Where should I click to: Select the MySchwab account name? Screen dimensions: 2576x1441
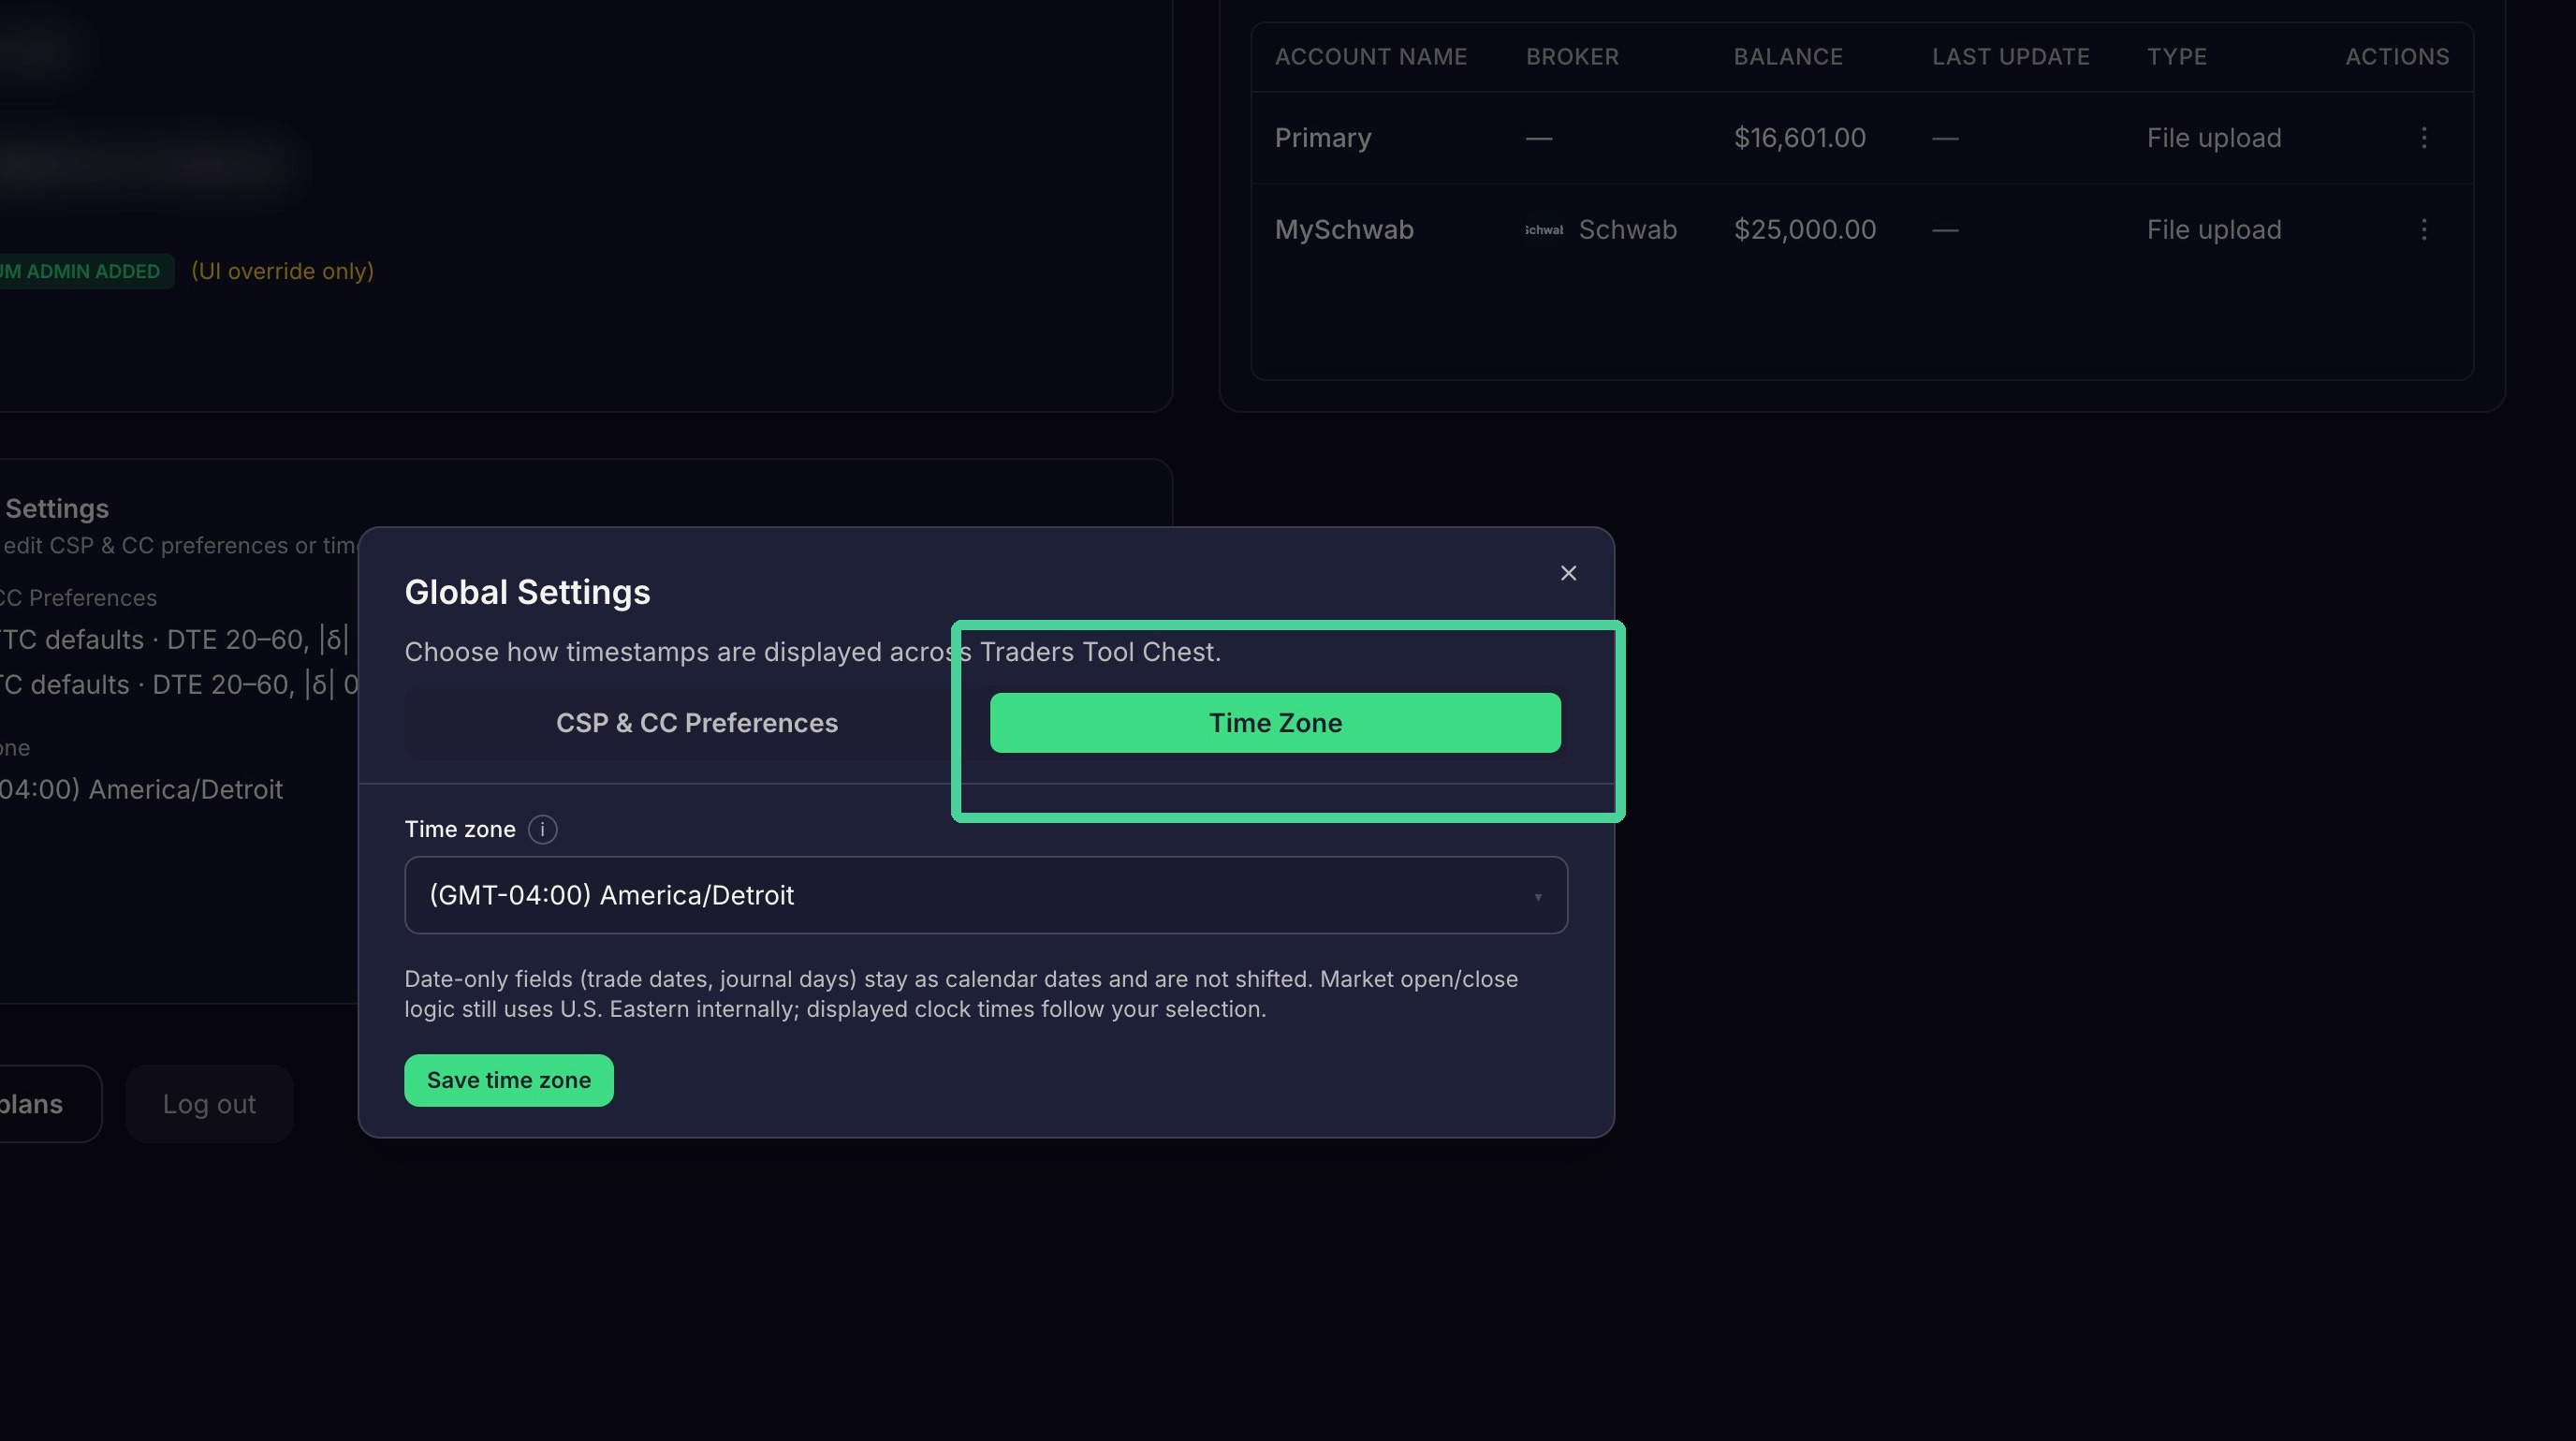point(1344,230)
